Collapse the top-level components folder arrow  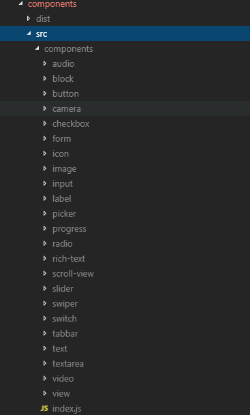(x=21, y=3)
